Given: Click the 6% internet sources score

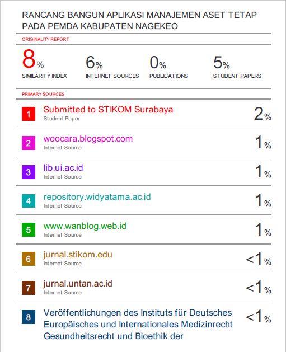Looking at the screenshot, I should [x=94, y=63].
